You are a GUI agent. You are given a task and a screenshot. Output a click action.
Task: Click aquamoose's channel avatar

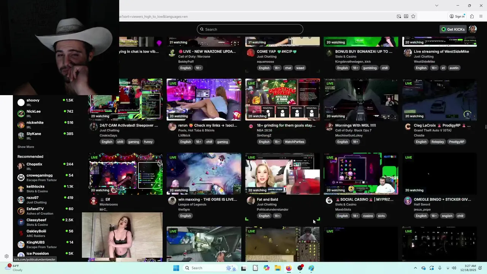coord(250,53)
